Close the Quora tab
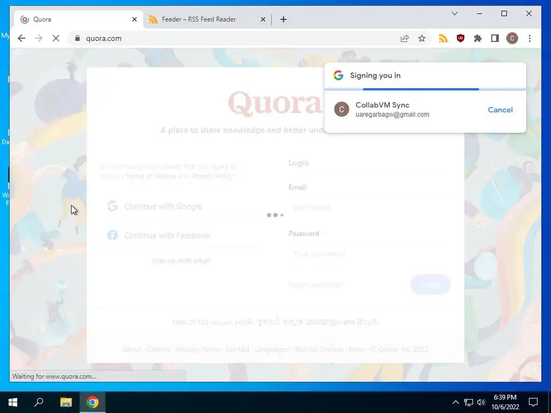The width and height of the screenshot is (551, 413). point(134,19)
